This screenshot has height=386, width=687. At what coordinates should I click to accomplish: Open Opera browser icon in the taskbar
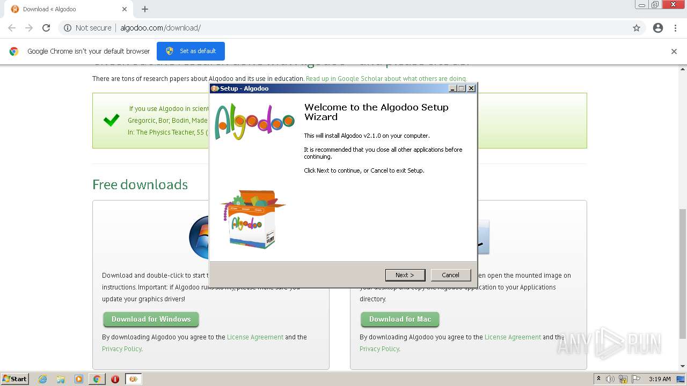(115, 379)
